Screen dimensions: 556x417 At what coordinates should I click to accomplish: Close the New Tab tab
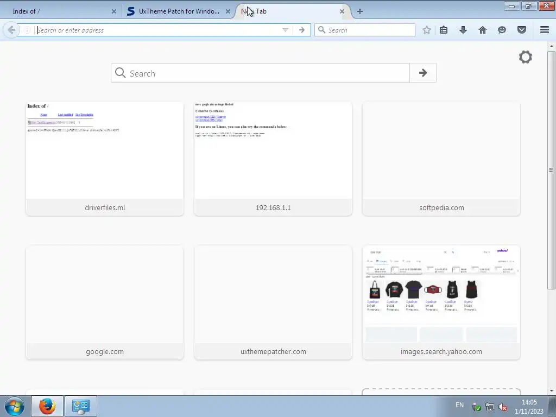(x=342, y=11)
